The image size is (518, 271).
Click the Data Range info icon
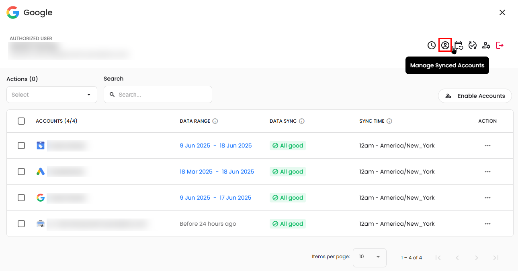[x=215, y=121]
